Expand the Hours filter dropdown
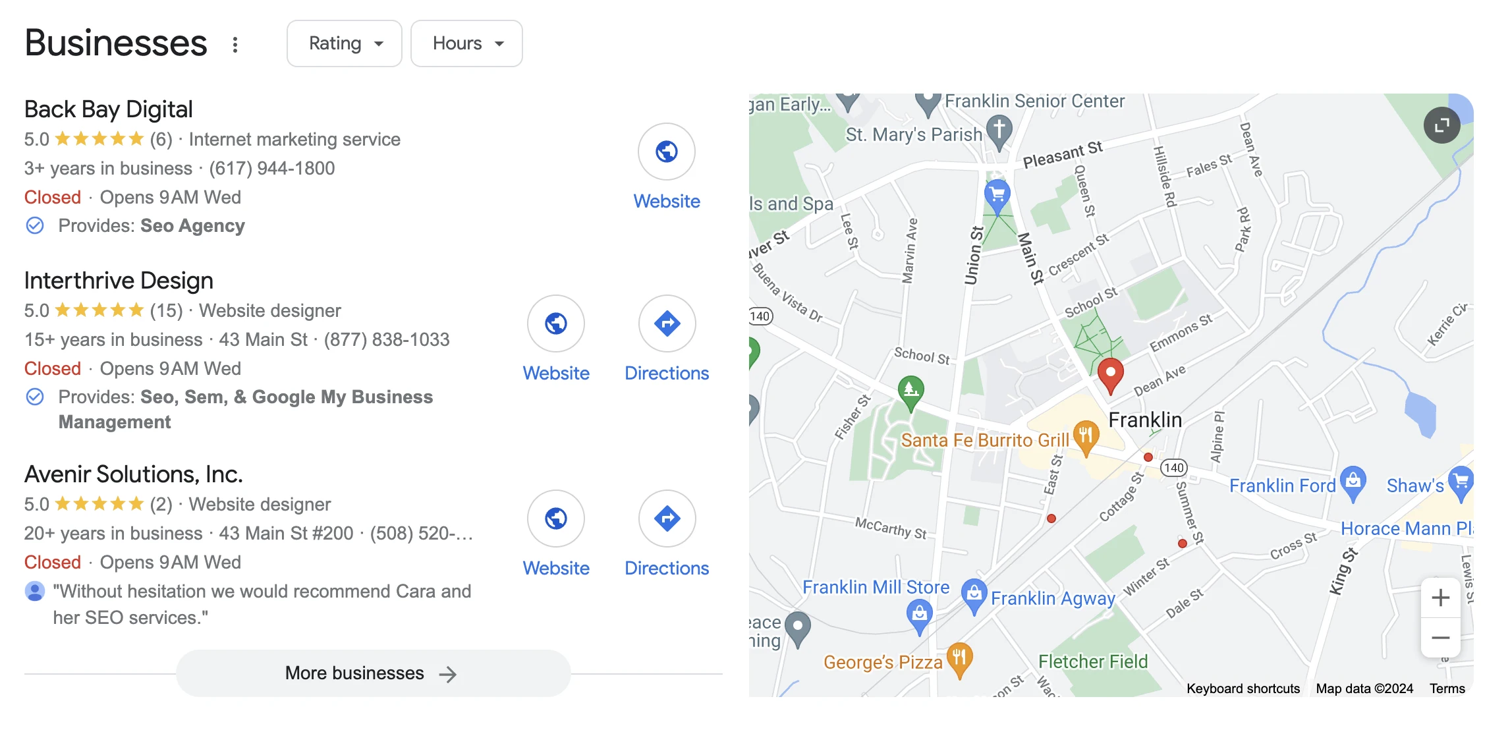 [x=466, y=43]
